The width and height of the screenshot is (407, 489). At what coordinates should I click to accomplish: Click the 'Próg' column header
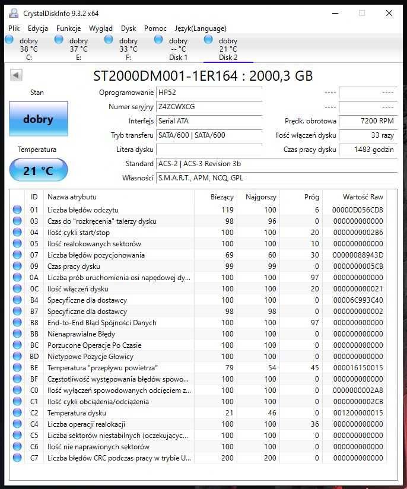(301, 197)
